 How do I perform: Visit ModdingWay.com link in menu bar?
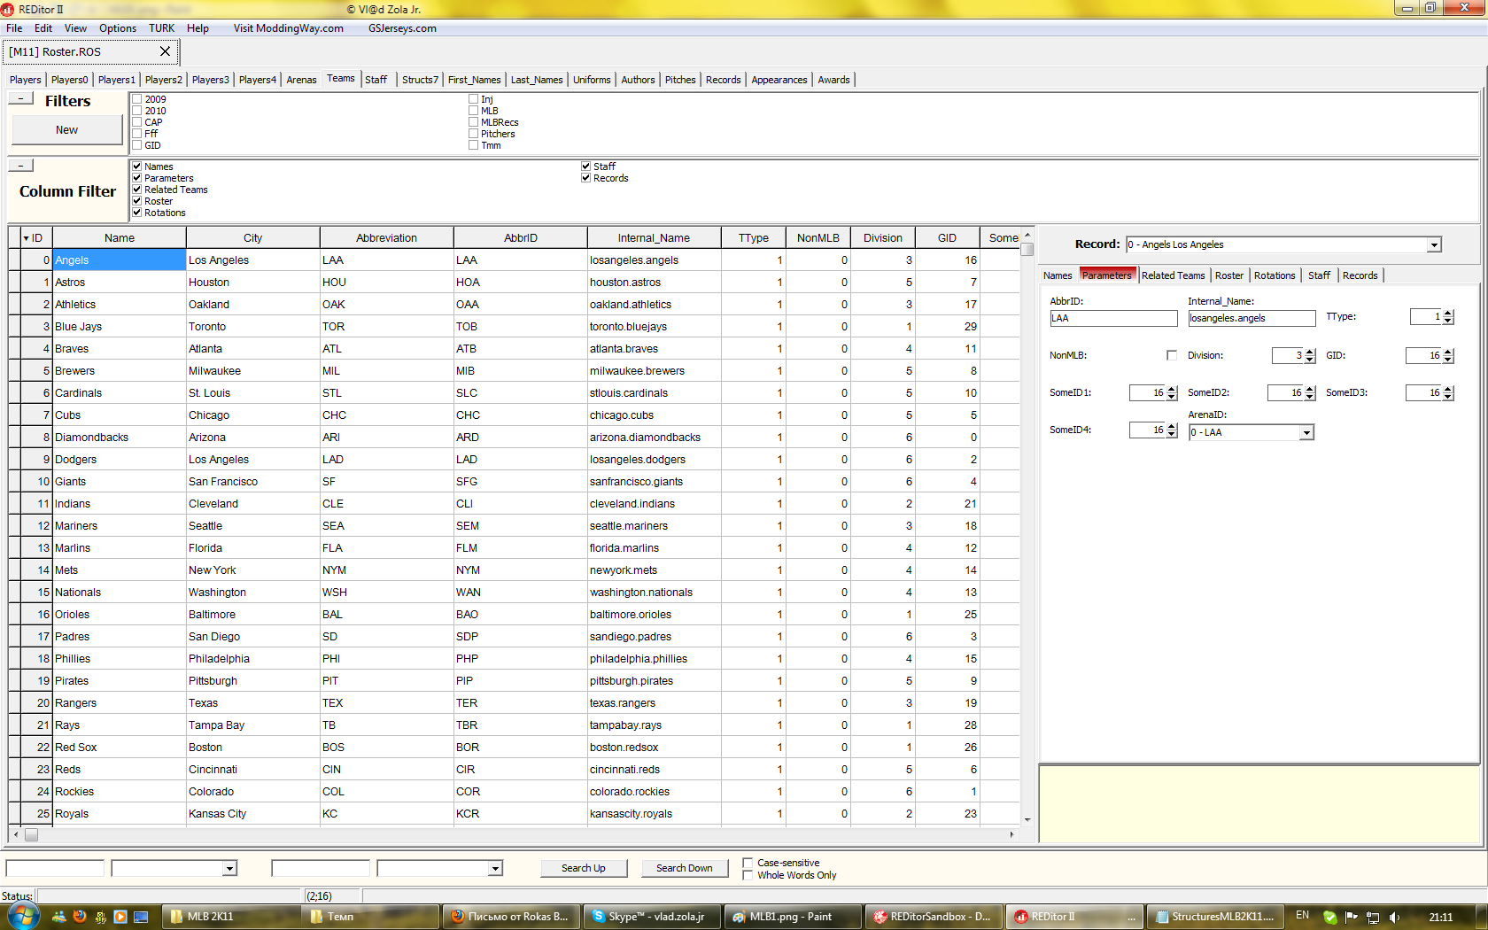(x=289, y=28)
